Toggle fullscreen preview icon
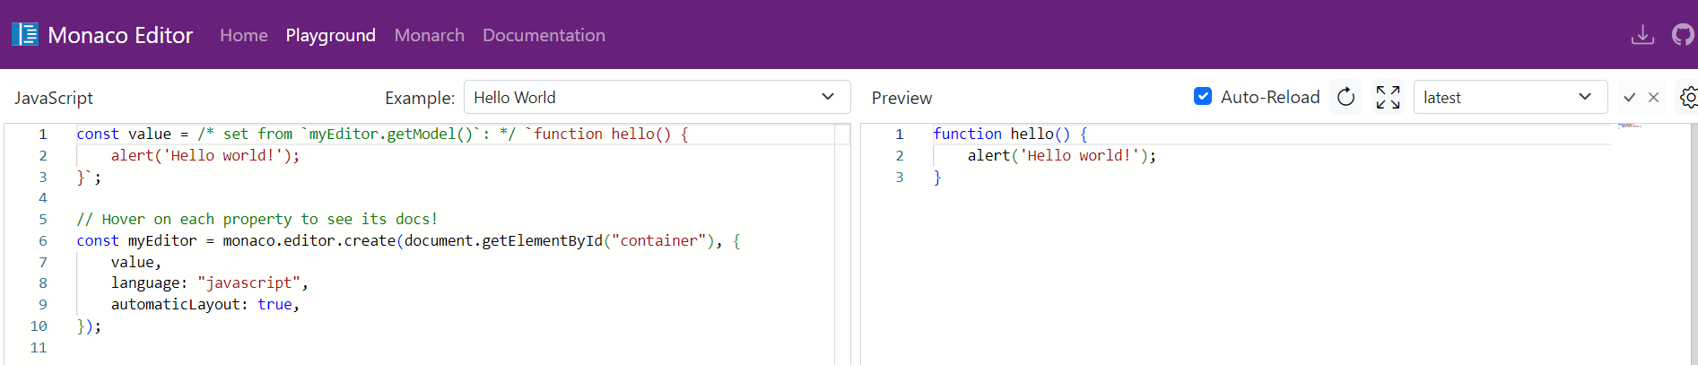The height and width of the screenshot is (365, 1698). 1388,97
